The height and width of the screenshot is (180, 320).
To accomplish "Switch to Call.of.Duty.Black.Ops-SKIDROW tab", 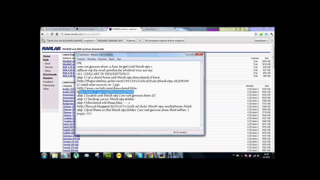I will pyautogui.click(x=91, y=29).
